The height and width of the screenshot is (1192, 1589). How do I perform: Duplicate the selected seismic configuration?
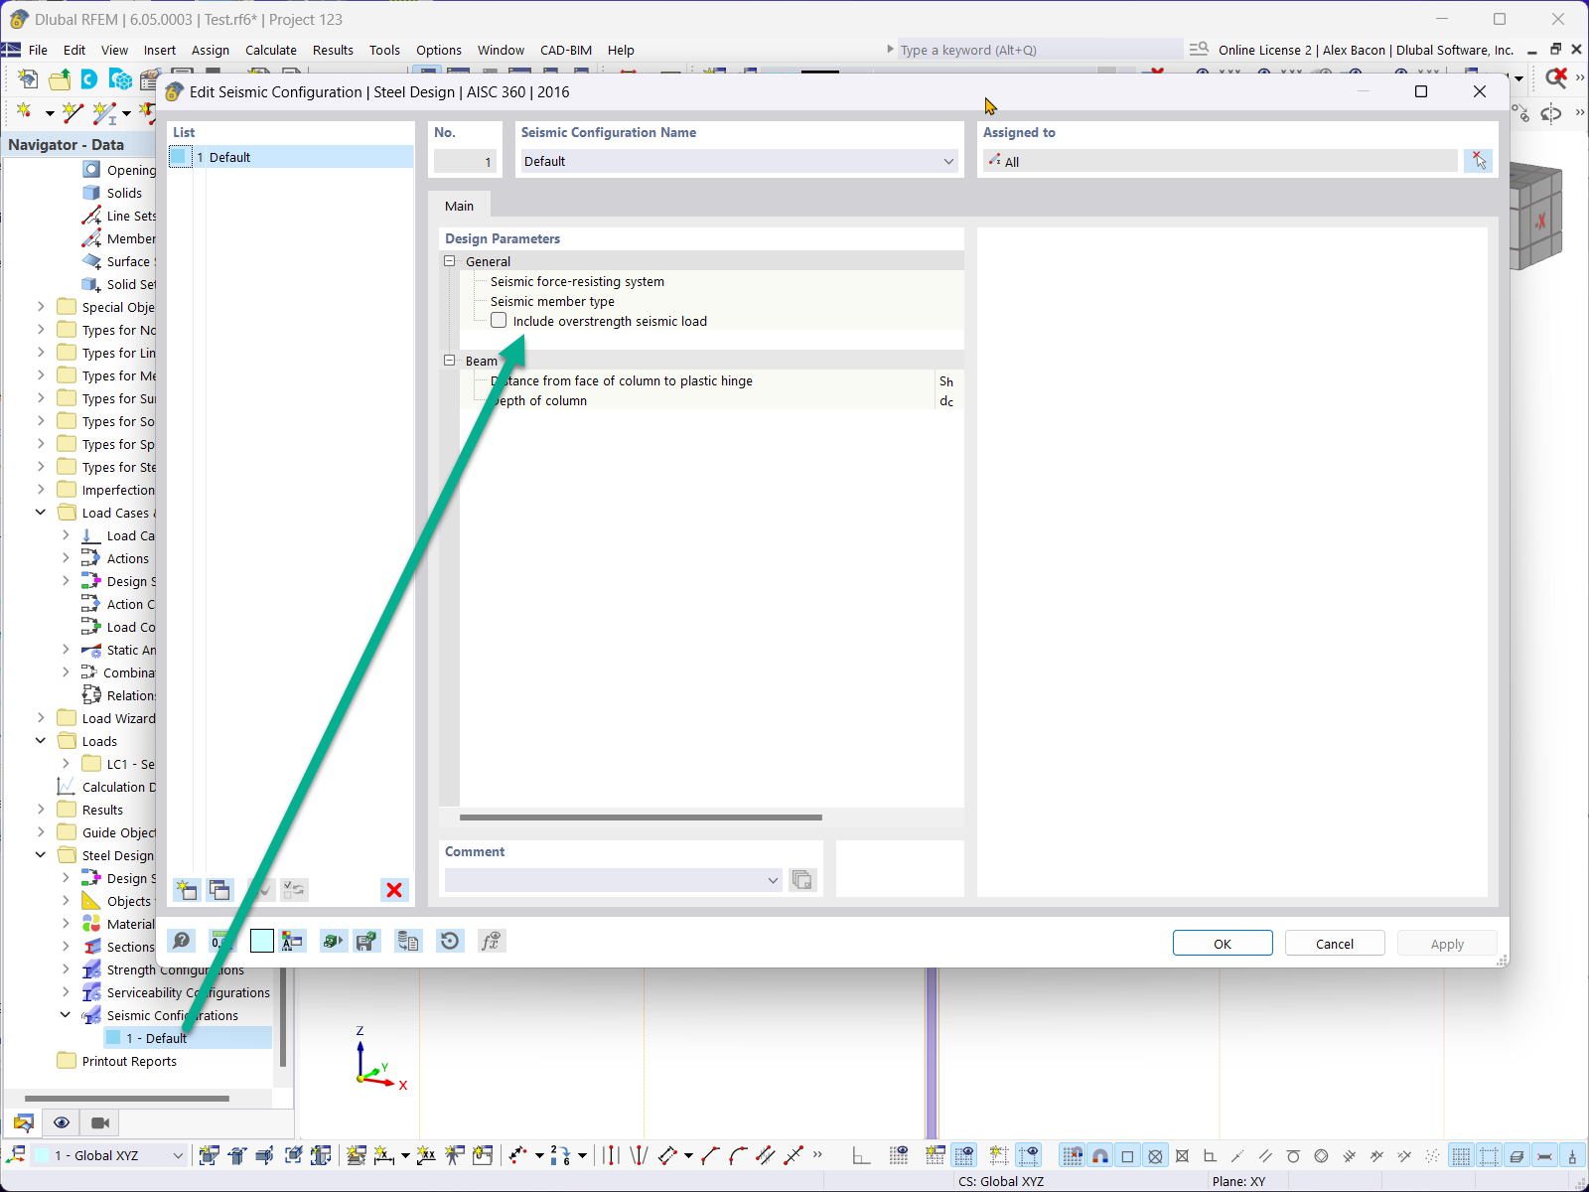coord(219,890)
